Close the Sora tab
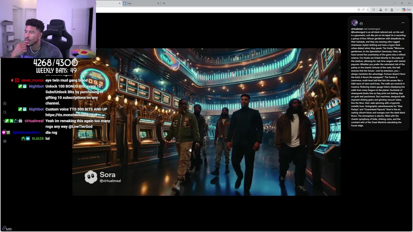 (158, 3)
